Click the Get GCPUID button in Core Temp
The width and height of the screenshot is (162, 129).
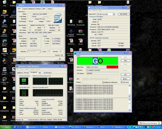coord(123,14)
